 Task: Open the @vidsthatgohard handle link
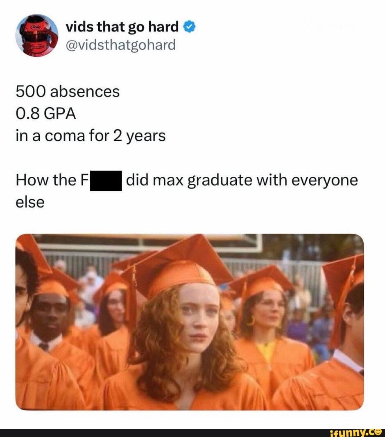click(121, 45)
